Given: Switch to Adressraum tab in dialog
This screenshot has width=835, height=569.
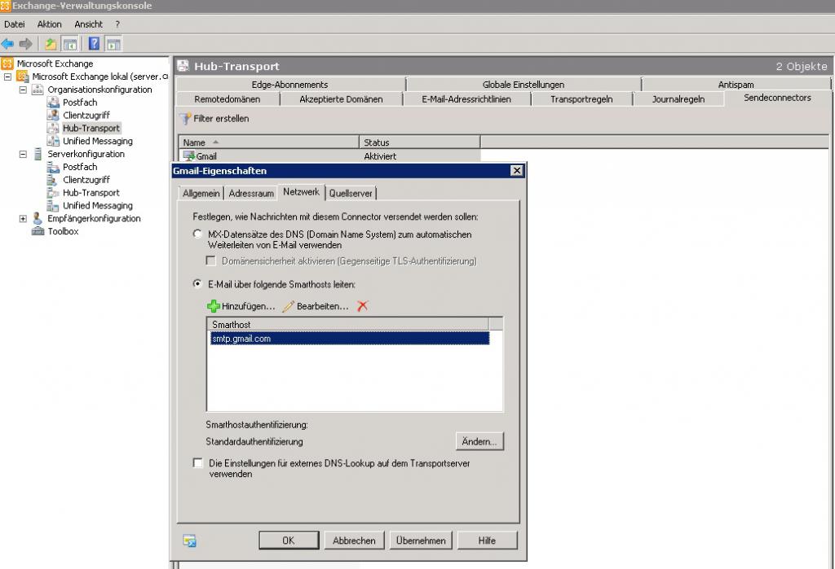Looking at the screenshot, I should [x=251, y=193].
